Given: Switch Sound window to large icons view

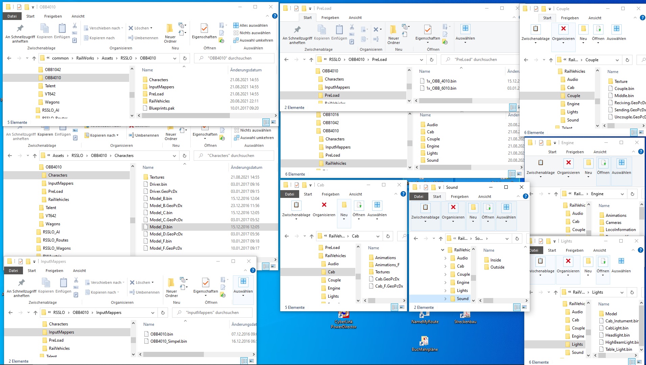Looking at the screenshot, I should (524, 307).
